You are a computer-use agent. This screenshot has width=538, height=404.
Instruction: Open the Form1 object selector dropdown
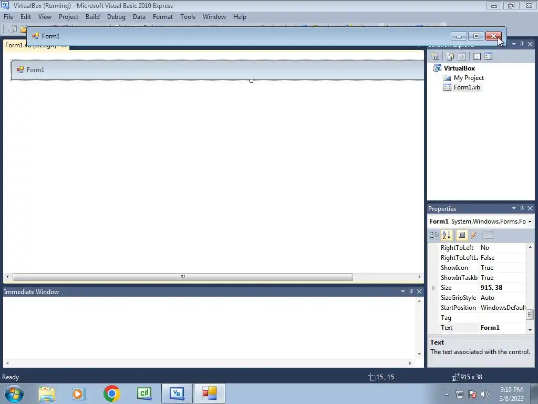pyautogui.click(x=530, y=221)
